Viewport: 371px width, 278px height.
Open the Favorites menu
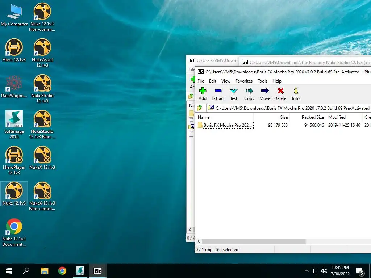244,81
